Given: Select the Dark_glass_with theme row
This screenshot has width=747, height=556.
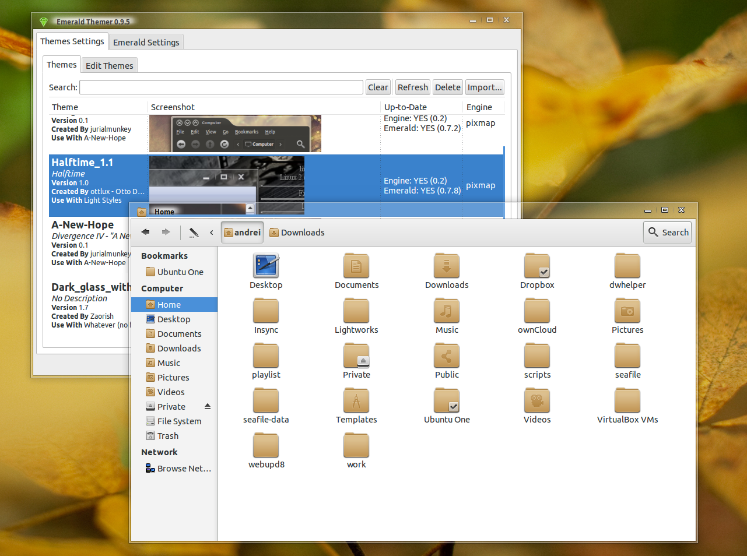Looking at the screenshot, I should click(91, 306).
